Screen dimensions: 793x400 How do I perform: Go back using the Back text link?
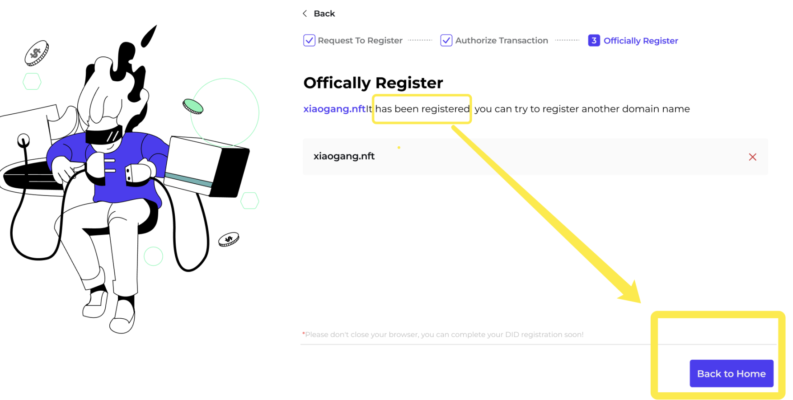coord(324,14)
